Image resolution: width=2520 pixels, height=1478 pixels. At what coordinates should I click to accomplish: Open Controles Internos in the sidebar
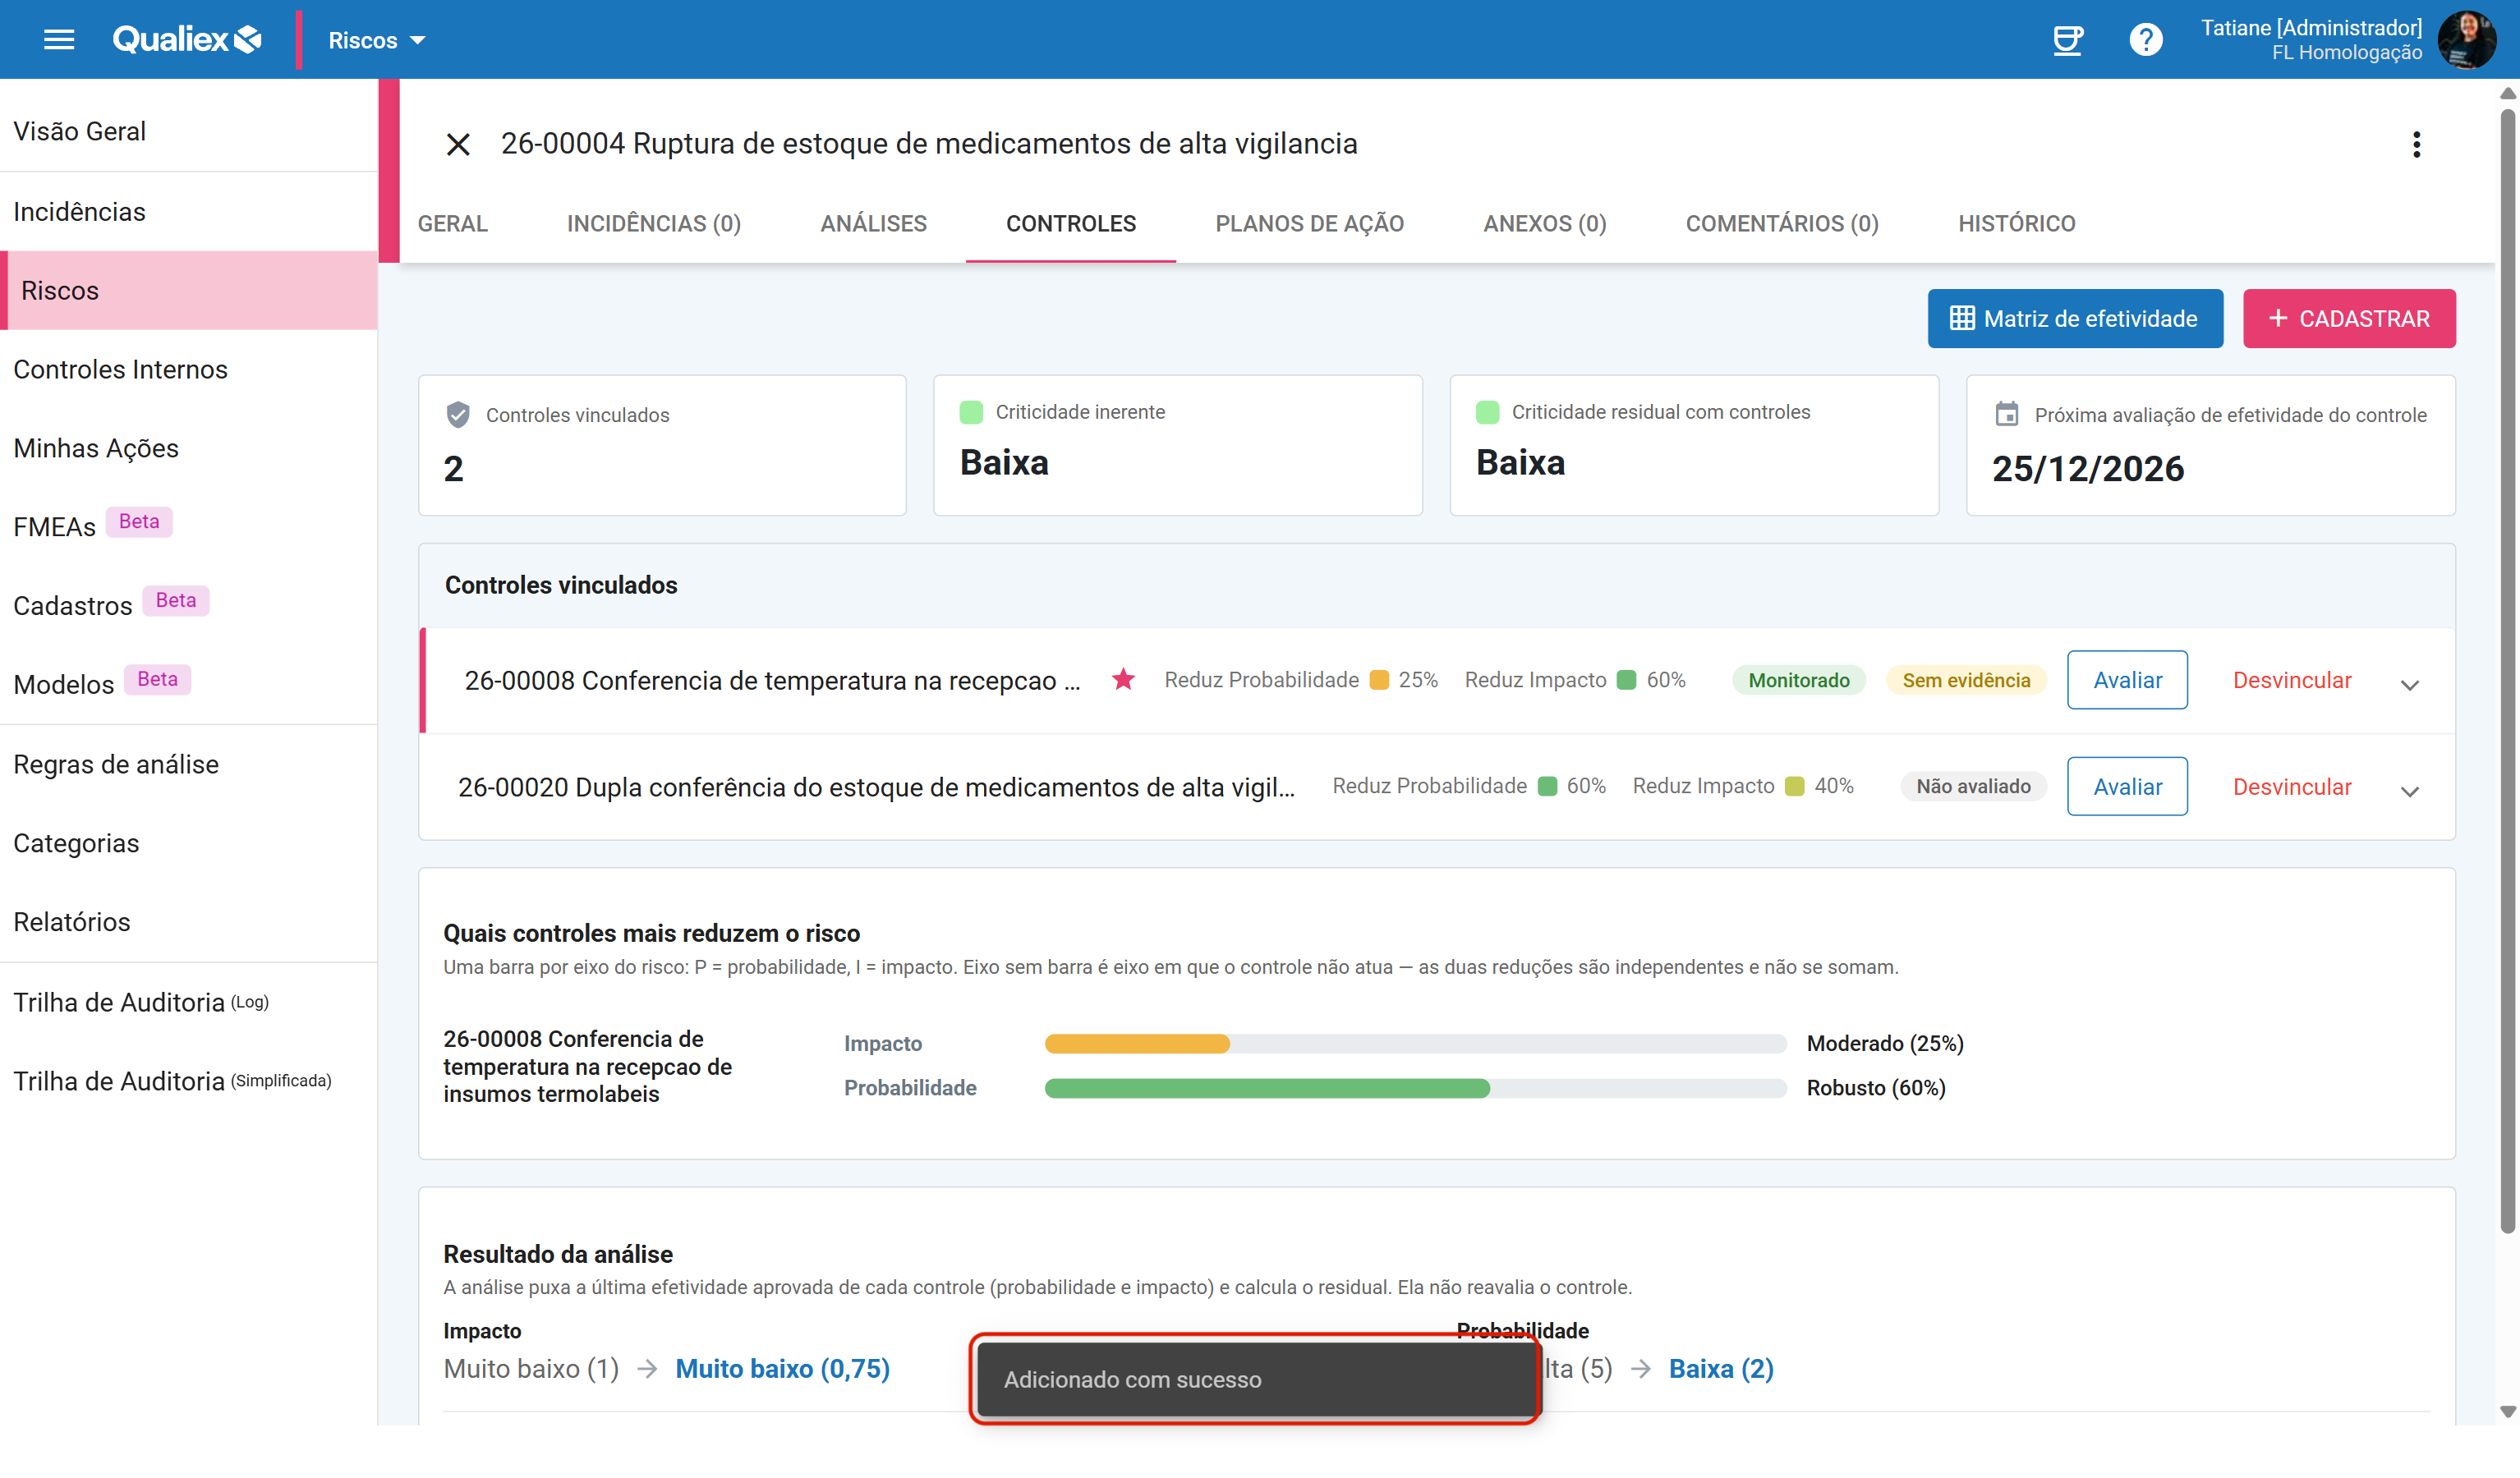(x=189, y=369)
